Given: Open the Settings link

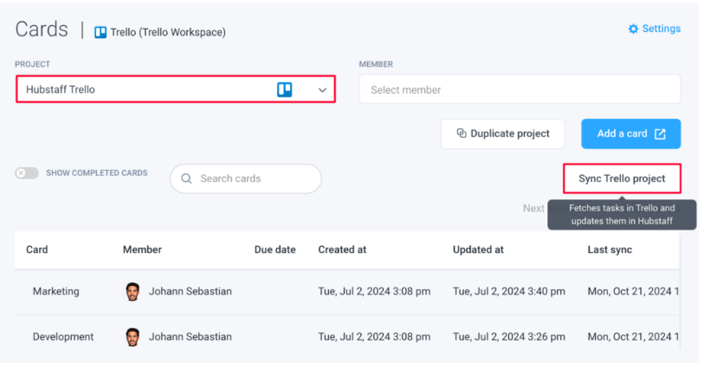Looking at the screenshot, I should (661, 29).
